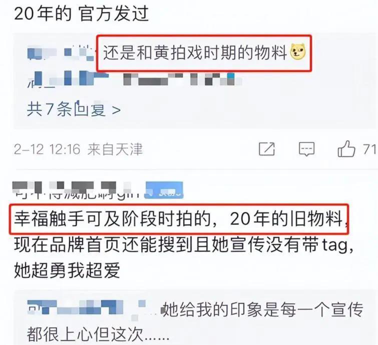The image size is (378, 345).
Task: Like the comment with thumbs-up icon
Action: pos(346,148)
